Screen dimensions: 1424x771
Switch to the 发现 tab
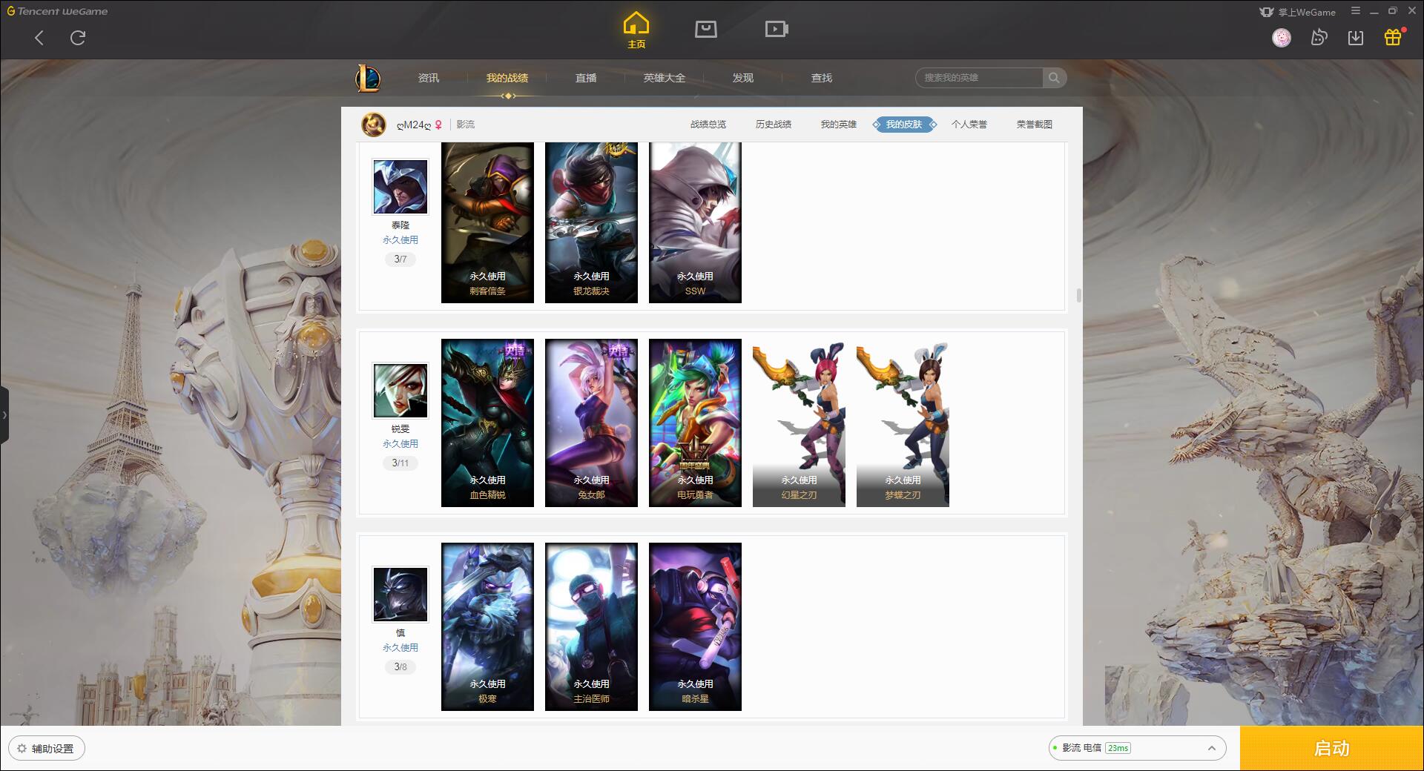(743, 78)
